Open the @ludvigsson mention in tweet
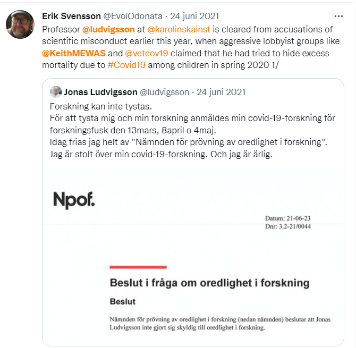 pos(109,29)
